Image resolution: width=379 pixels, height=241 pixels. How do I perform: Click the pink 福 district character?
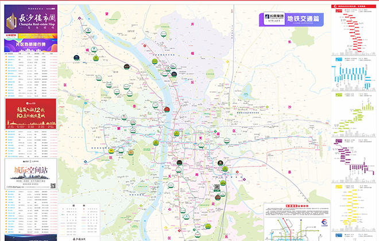(x=192, y=53)
